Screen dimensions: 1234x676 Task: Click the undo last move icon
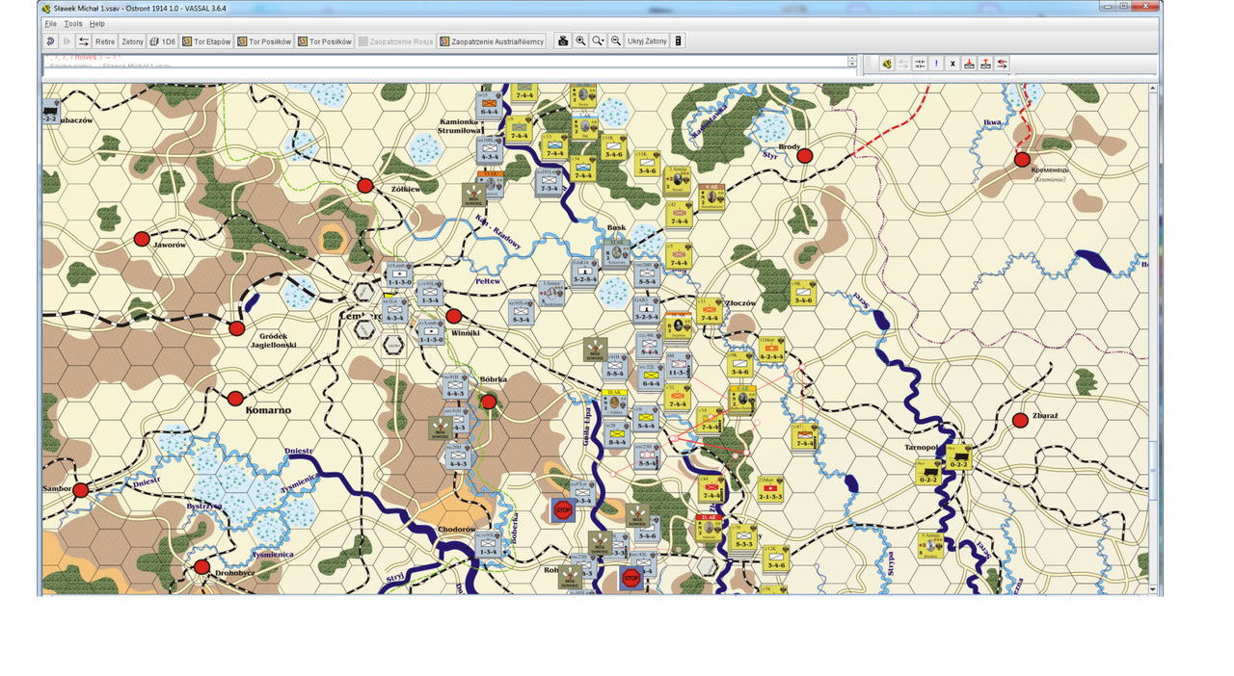50,41
